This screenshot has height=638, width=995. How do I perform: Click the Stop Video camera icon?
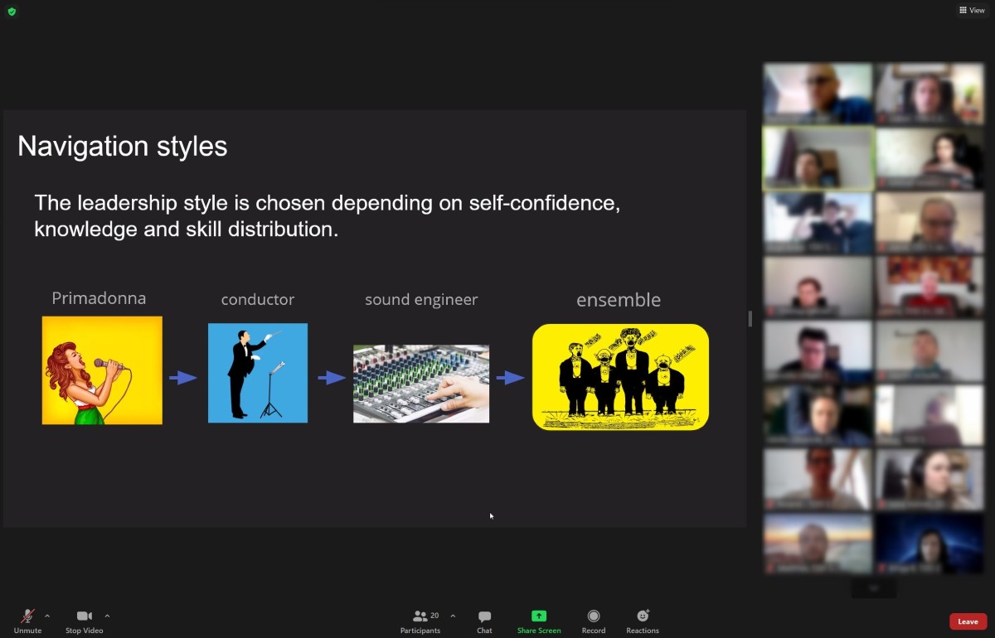tap(83, 616)
